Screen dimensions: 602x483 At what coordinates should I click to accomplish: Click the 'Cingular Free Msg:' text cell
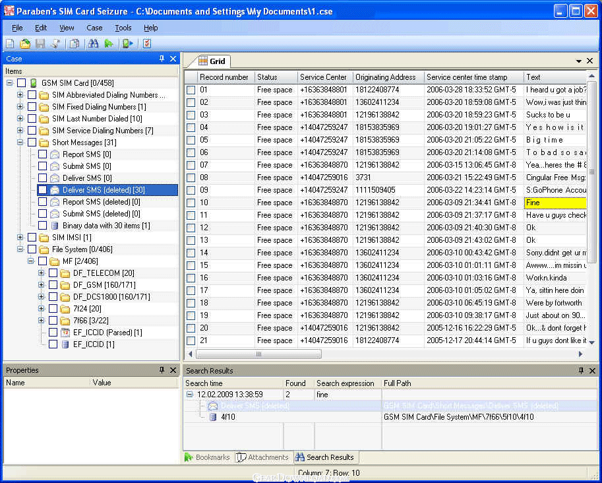[556, 177]
